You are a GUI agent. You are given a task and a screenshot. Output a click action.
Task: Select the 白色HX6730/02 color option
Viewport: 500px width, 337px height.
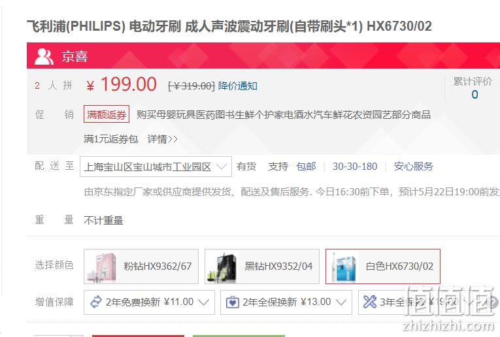[x=382, y=266]
